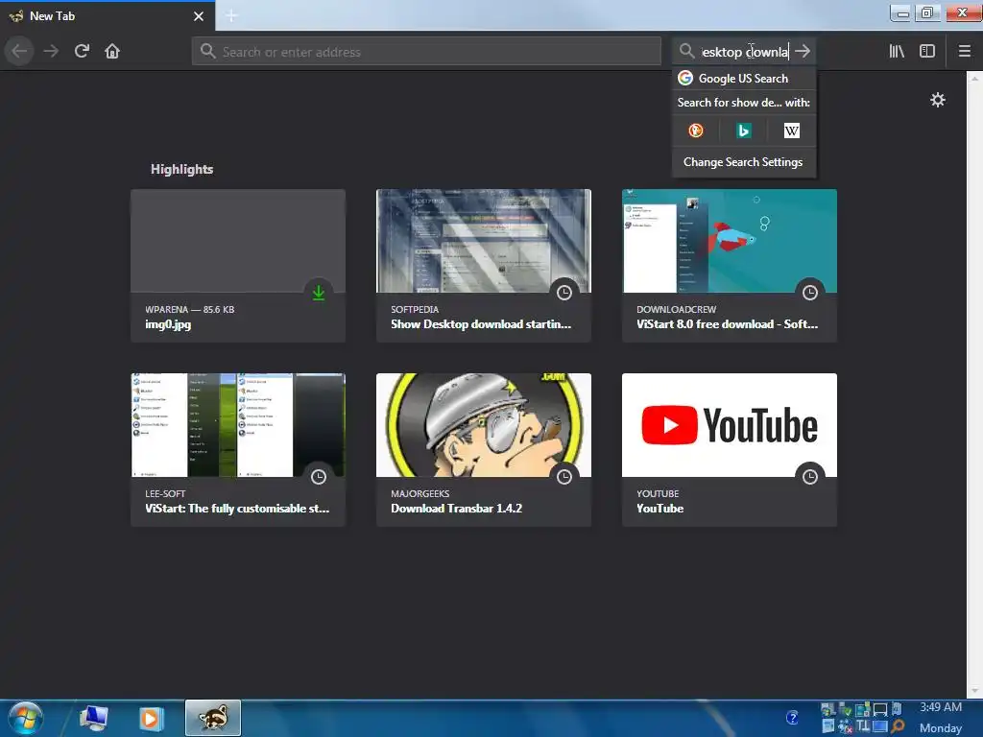Click the search bar magnifier icon
Screen dimensions: 983x737
point(686,51)
